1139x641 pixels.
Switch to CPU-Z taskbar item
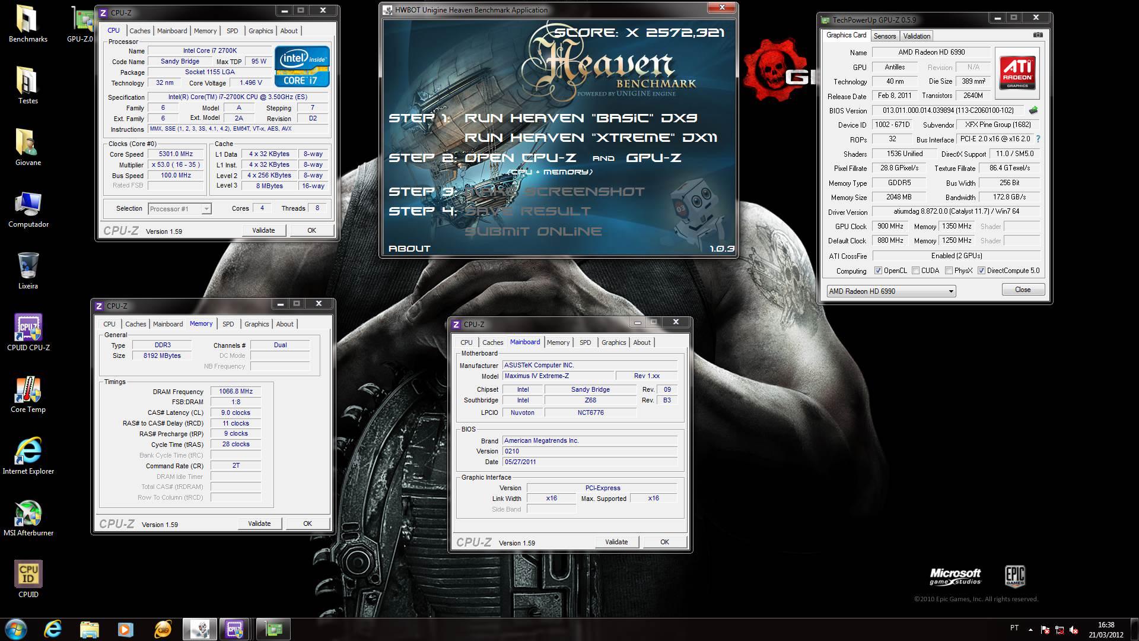[x=235, y=629]
